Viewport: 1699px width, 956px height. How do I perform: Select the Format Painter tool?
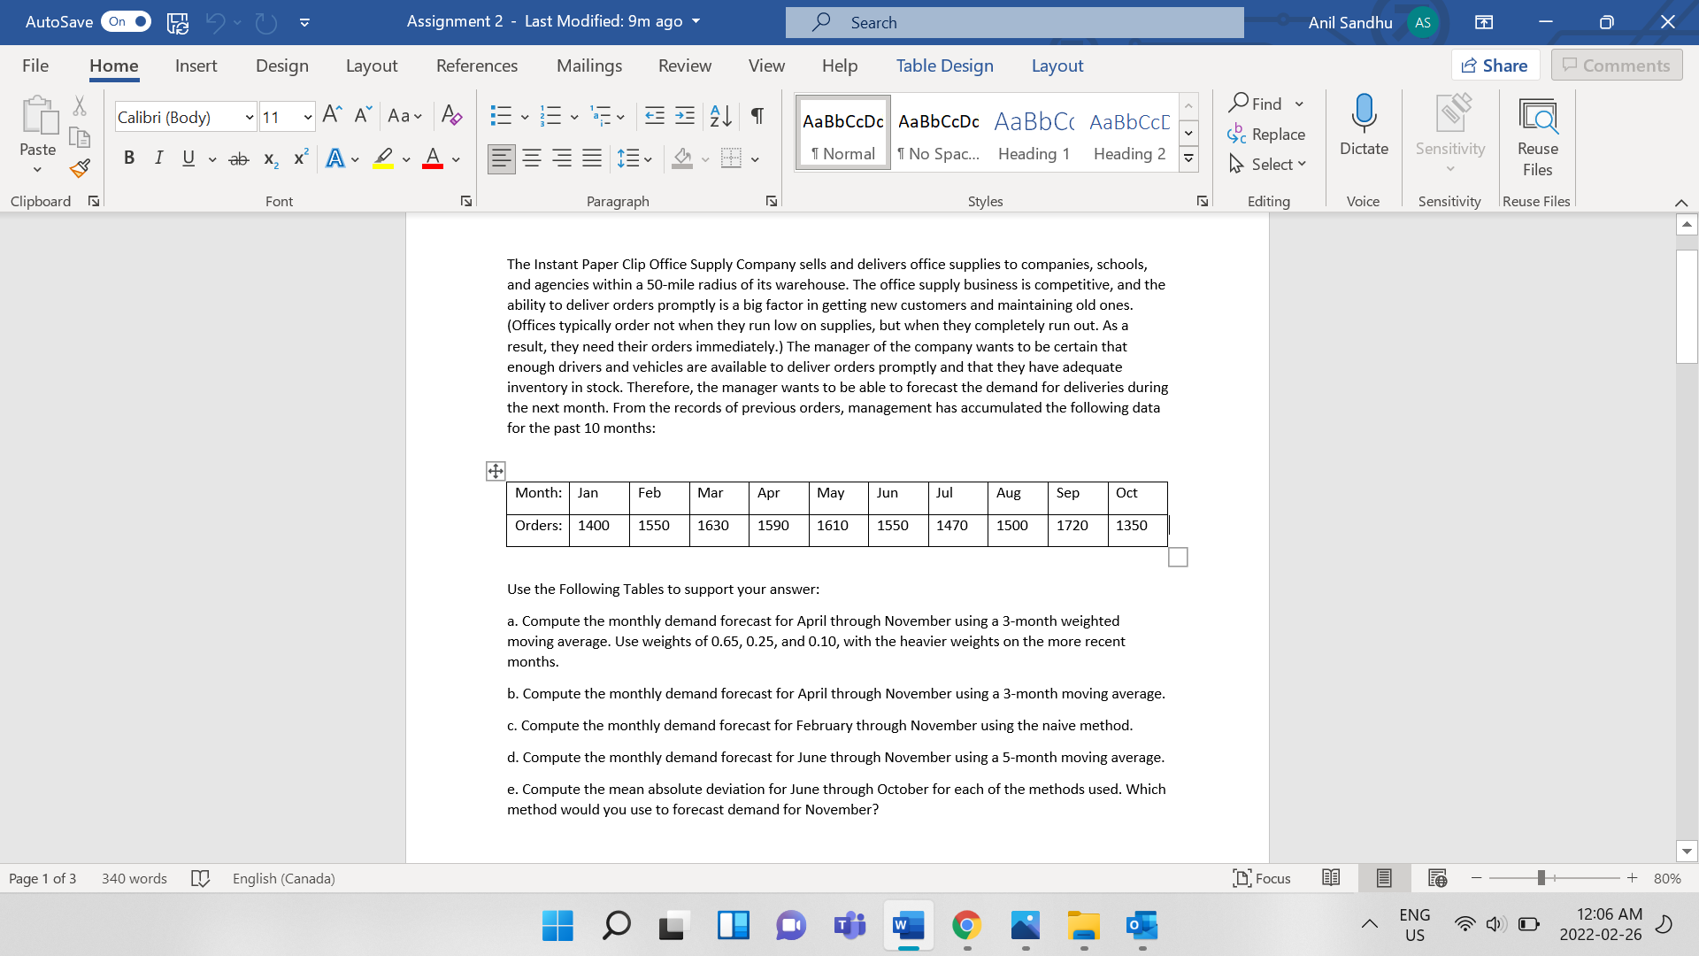coord(79,168)
